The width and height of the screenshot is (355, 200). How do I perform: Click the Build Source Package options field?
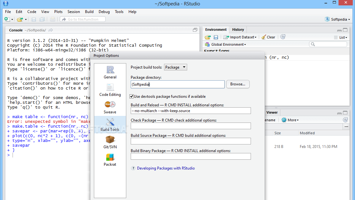click(x=191, y=141)
